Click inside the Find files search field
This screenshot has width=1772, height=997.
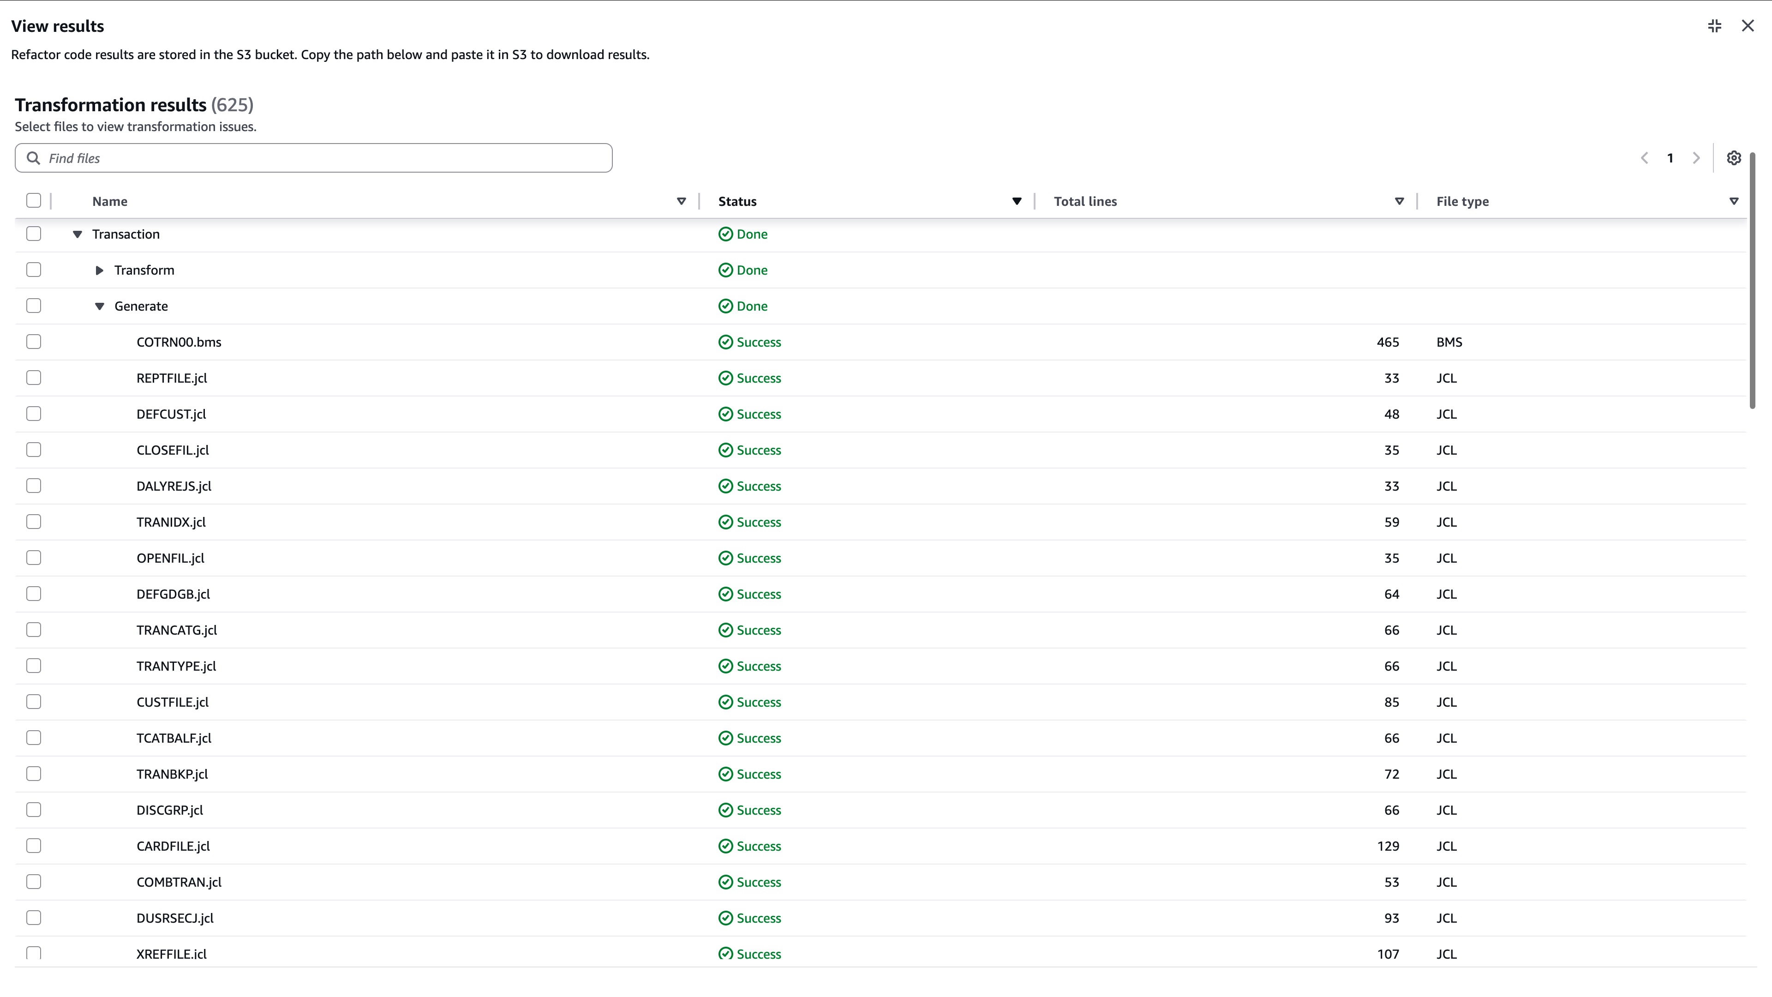point(275,157)
